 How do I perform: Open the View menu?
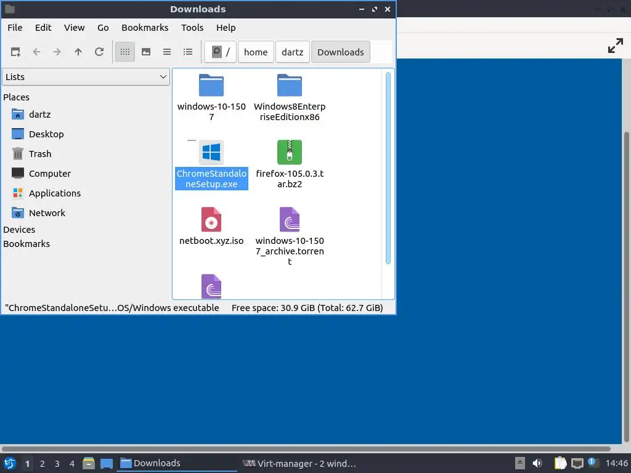point(75,28)
